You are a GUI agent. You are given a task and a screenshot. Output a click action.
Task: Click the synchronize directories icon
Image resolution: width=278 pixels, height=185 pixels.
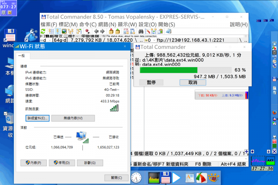point(154,32)
